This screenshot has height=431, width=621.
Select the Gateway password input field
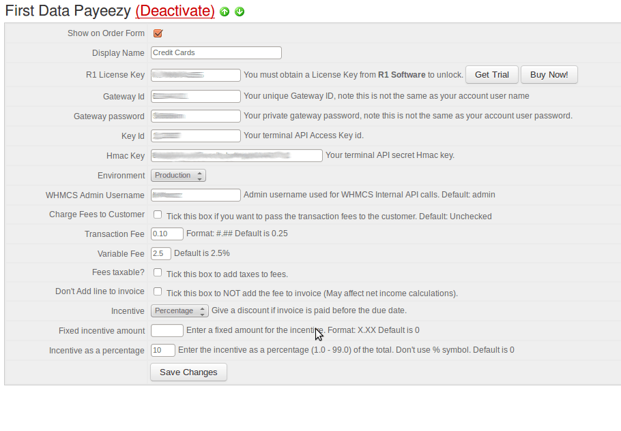pos(196,116)
